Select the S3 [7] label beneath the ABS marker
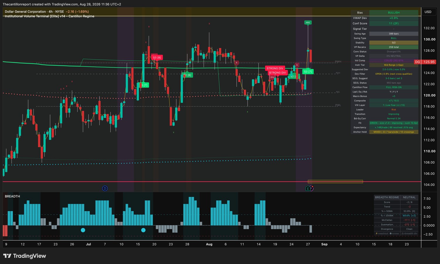 click(x=308, y=71)
